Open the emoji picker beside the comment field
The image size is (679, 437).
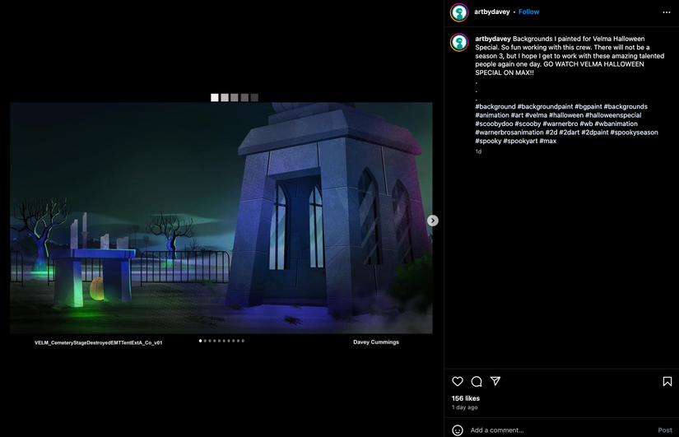pos(458,430)
